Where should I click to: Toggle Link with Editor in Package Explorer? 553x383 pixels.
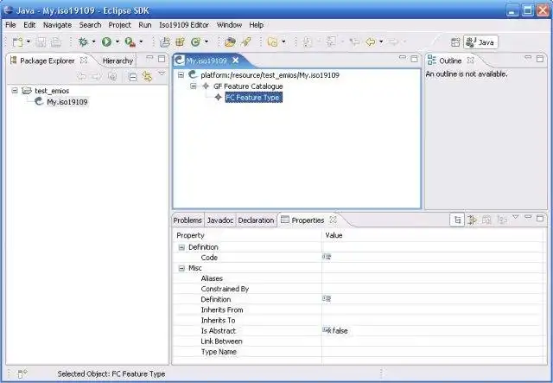(147, 77)
